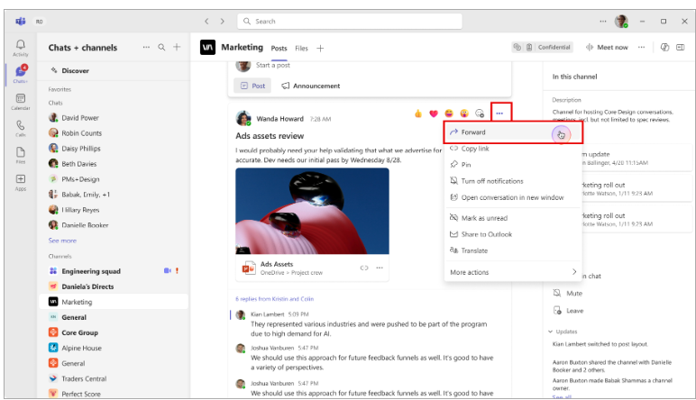Toggle the channel info pane icon
Image resolution: width=696 pixels, height=400 pixels.
click(x=680, y=47)
